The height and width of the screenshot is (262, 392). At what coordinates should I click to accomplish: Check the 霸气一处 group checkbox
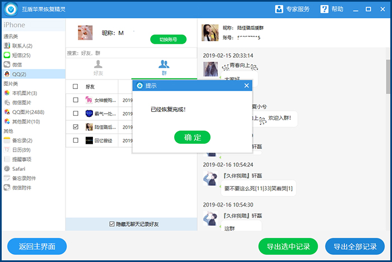point(76,114)
